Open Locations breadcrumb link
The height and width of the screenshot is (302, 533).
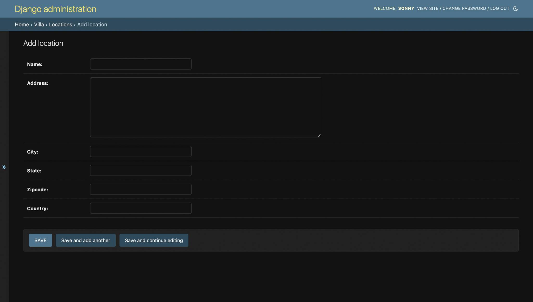[x=61, y=24]
